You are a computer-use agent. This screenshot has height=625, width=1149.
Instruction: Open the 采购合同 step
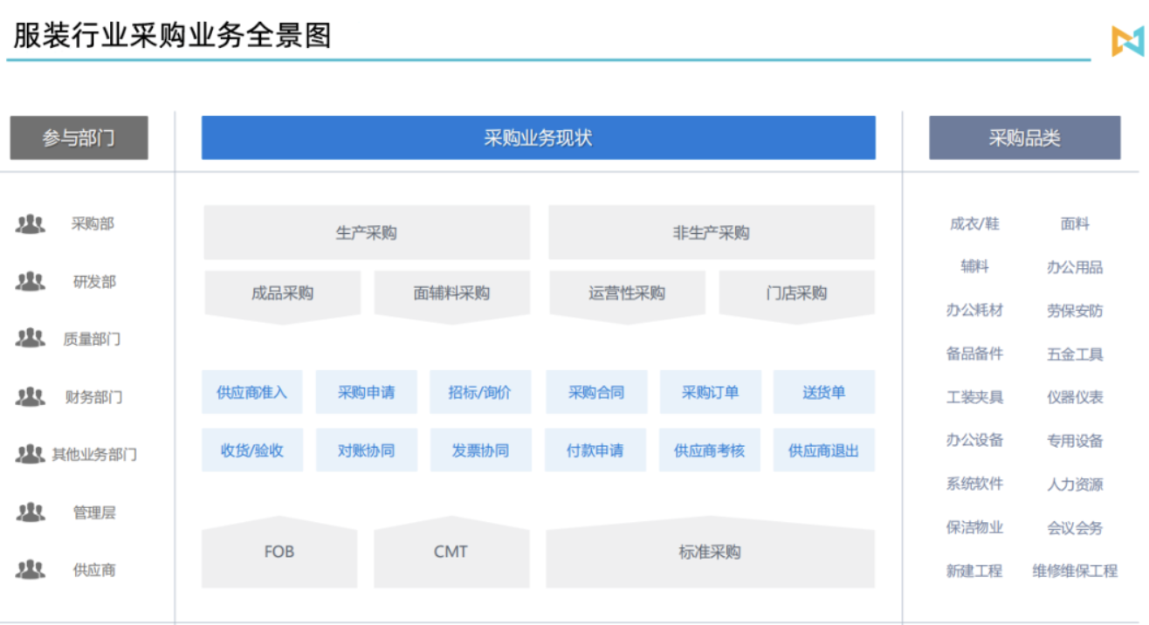click(x=596, y=392)
